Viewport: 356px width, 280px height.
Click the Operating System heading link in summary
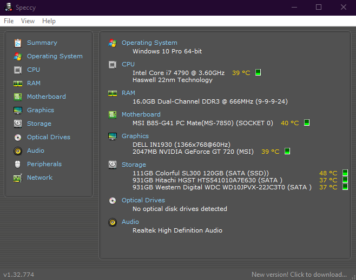[x=149, y=43]
